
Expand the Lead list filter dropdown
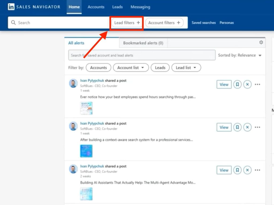click(x=186, y=68)
